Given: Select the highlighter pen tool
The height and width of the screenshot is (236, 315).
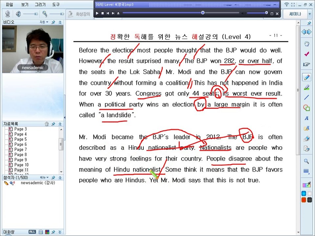Looking at the screenshot, I should 306,87.
